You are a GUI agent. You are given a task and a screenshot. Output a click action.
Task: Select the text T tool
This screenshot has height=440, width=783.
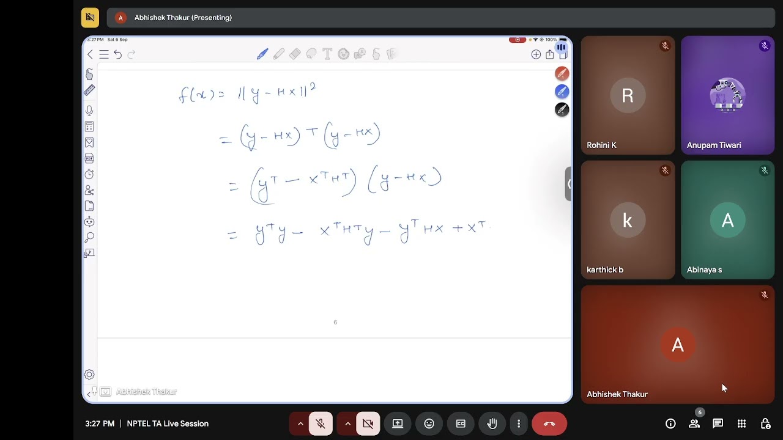[x=327, y=54]
